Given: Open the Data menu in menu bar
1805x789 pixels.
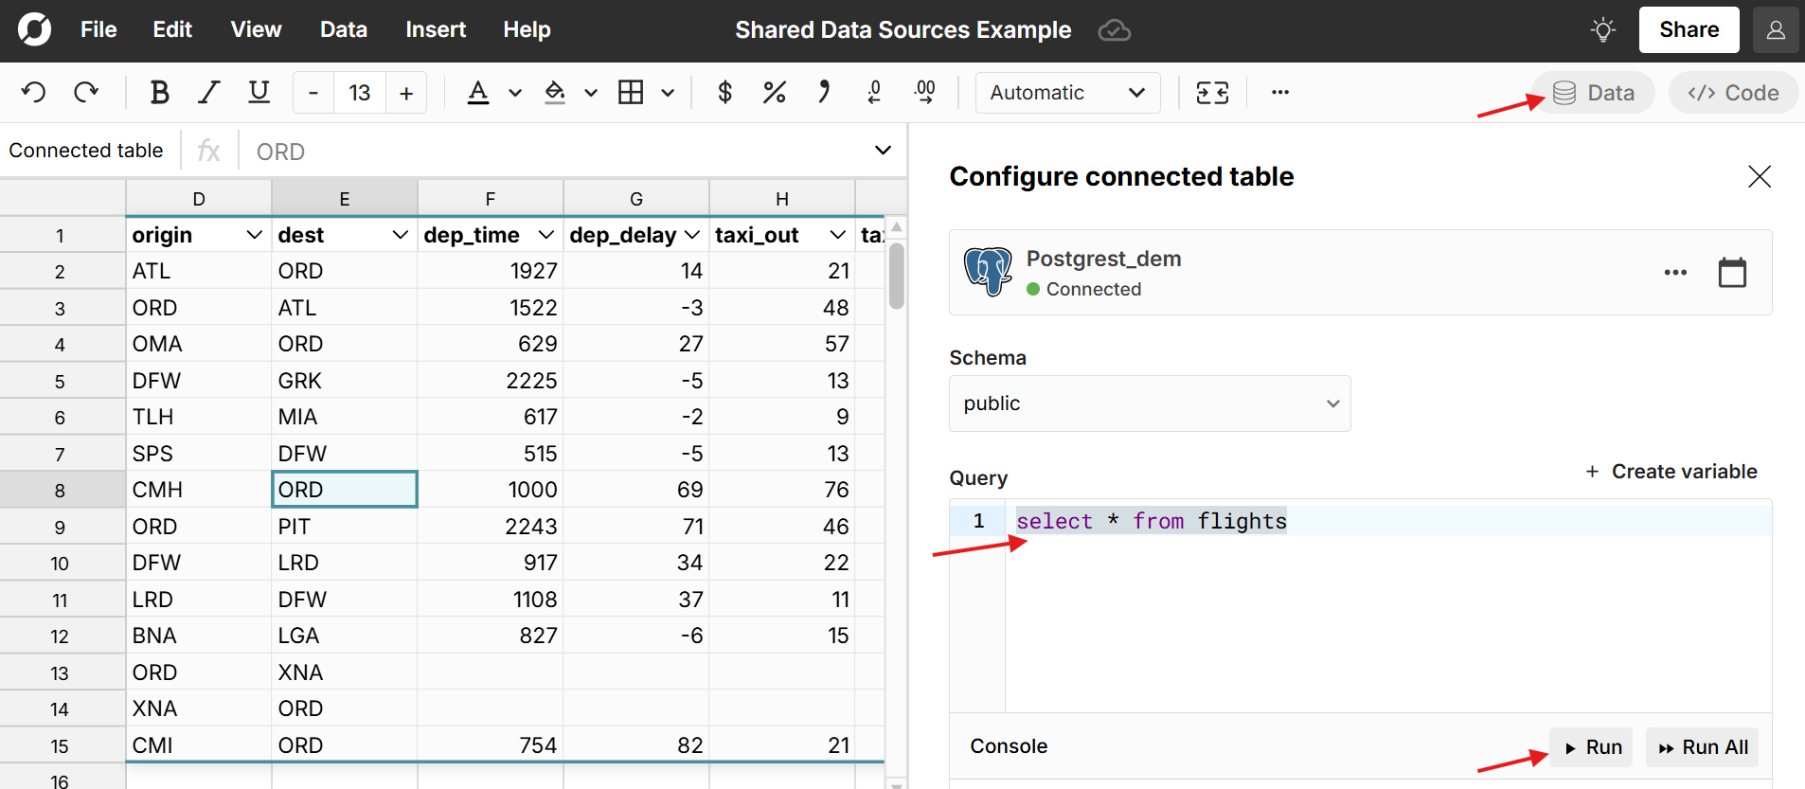Looking at the screenshot, I should pyautogui.click(x=343, y=30).
